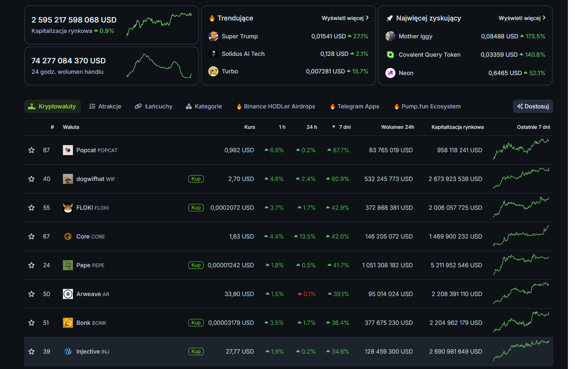Favorite Injective with its star

click(x=31, y=351)
